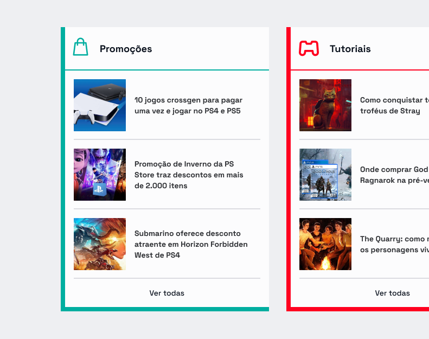
Task: Read the Stray troféus guide
Action: (x=394, y=106)
